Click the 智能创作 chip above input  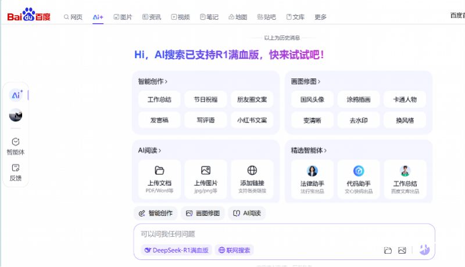(x=155, y=213)
